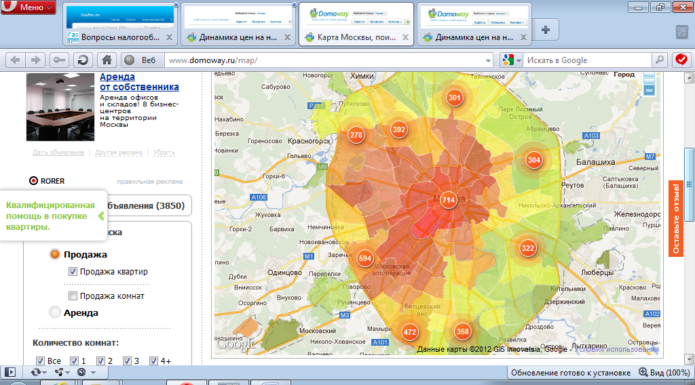Image resolution: width=695 pixels, height=385 pixels.
Task: Click the Квалифицированная помощь в покупке квартиры tooltip
Action: coord(53,216)
